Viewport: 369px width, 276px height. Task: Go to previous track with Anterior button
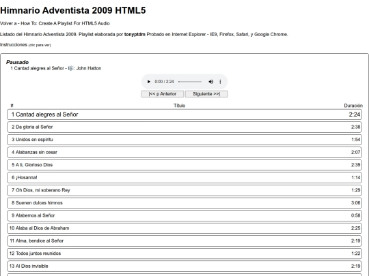[163, 94]
